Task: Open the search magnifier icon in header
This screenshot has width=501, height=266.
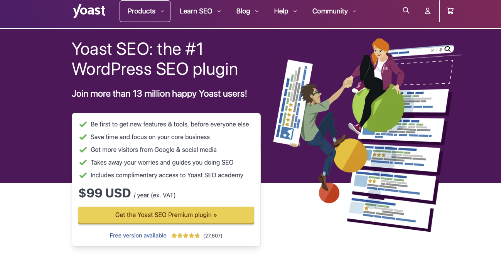Action: click(x=406, y=11)
